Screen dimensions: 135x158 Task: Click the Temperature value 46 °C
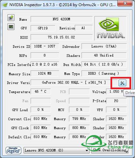click(41, 91)
